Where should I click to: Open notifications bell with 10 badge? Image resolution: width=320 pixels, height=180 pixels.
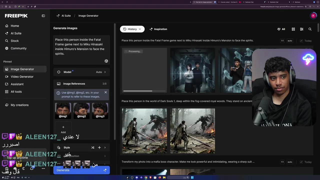(32, 168)
